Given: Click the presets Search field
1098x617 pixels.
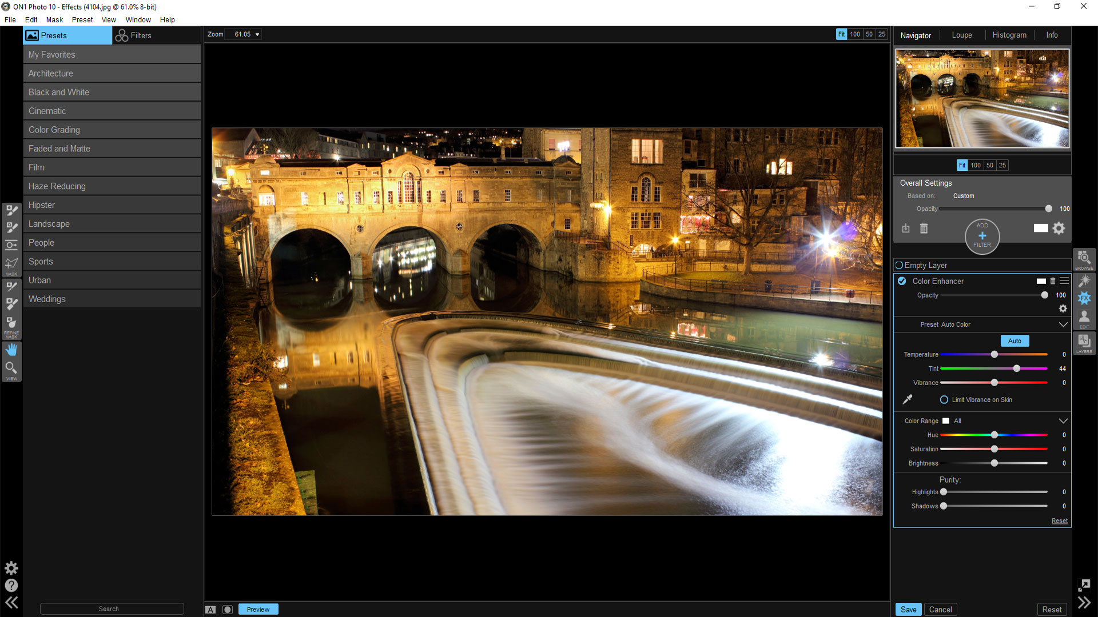Looking at the screenshot, I should click(112, 609).
